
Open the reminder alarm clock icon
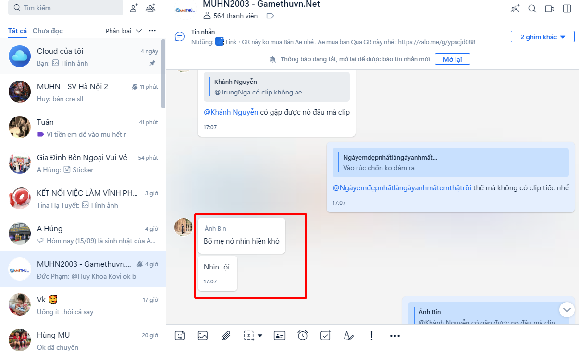click(303, 336)
